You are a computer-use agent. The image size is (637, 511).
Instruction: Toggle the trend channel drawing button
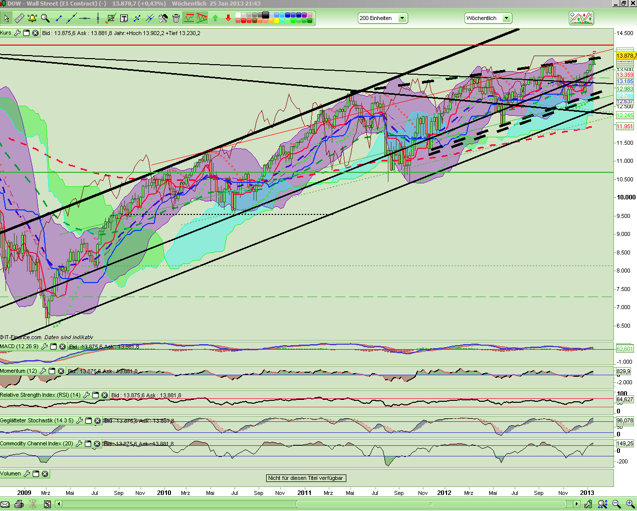click(x=189, y=19)
